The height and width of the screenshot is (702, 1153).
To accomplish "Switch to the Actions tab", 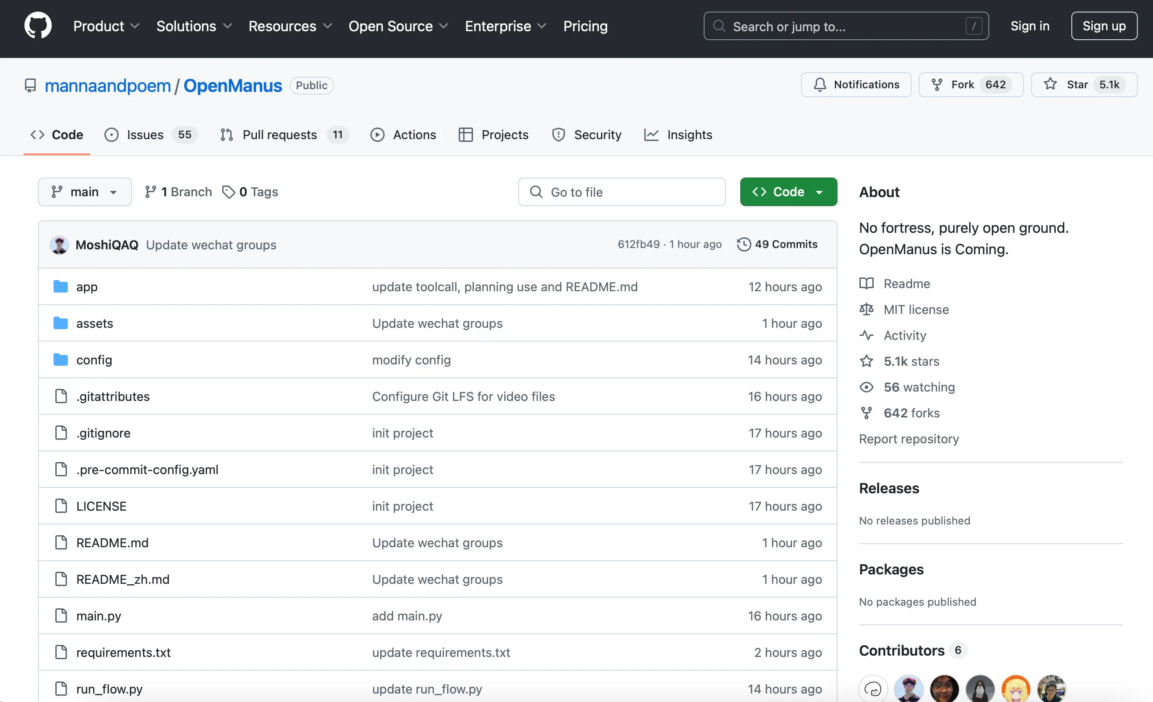I will (403, 135).
